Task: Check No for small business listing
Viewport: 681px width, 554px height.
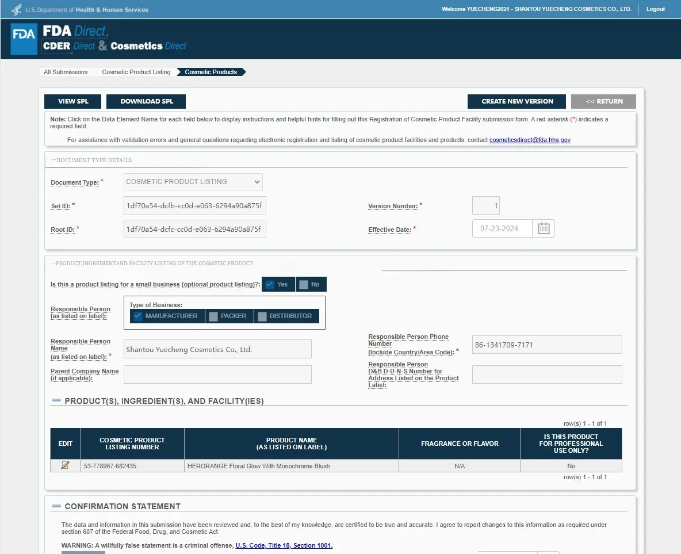Action: [304, 284]
